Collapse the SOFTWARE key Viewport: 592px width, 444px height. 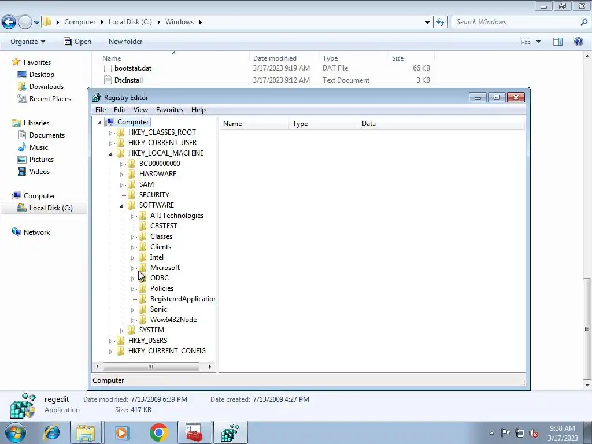(121, 206)
